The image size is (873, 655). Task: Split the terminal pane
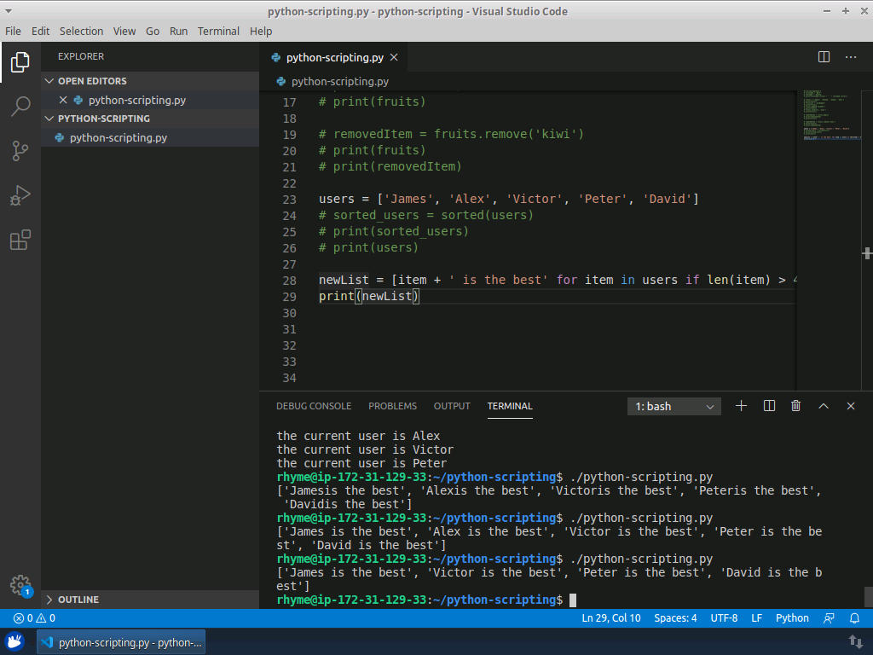coord(769,406)
